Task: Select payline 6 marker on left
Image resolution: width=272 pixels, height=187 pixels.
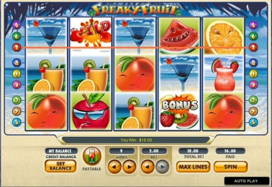Action: (17, 36)
